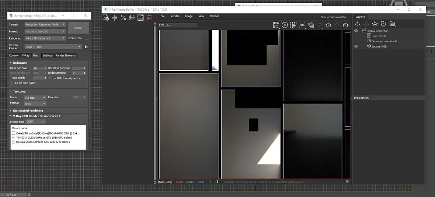Open the Image menu in frame buffer
The image size is (435, 197).
pos(189,16)
